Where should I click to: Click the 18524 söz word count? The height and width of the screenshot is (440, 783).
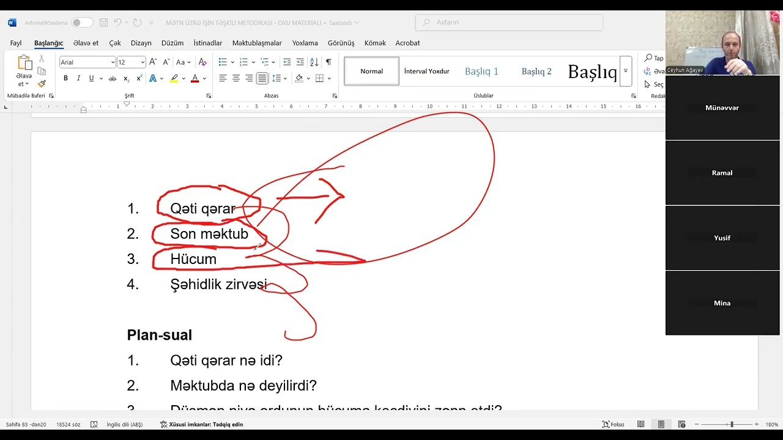point(68,424)
